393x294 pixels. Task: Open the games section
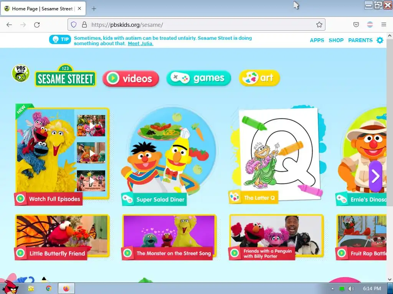tap(198, 78)
